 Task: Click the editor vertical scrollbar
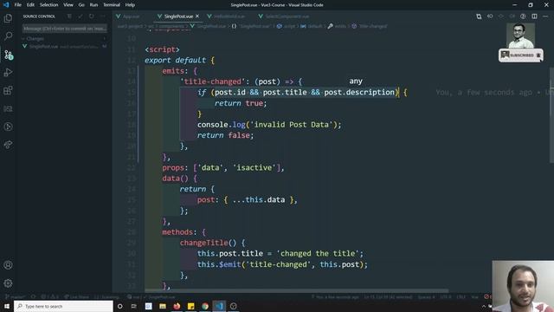[x=551, y=115]
